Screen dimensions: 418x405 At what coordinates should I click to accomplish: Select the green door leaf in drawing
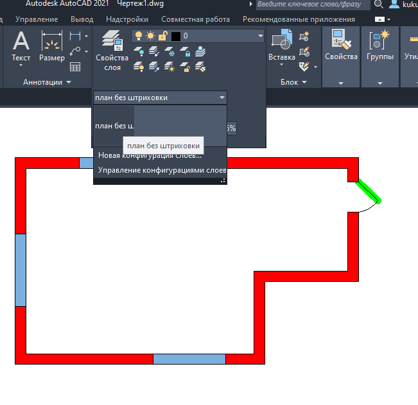[369, 191]
